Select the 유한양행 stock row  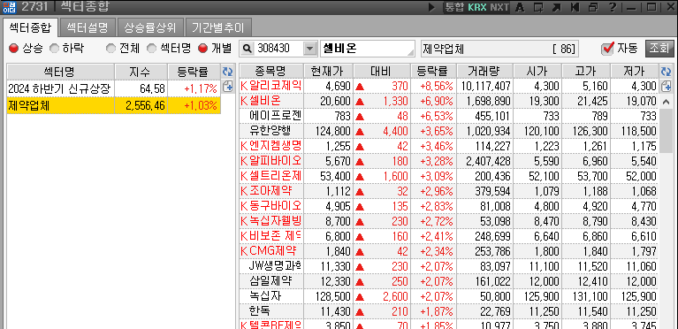tap(449, 131)
